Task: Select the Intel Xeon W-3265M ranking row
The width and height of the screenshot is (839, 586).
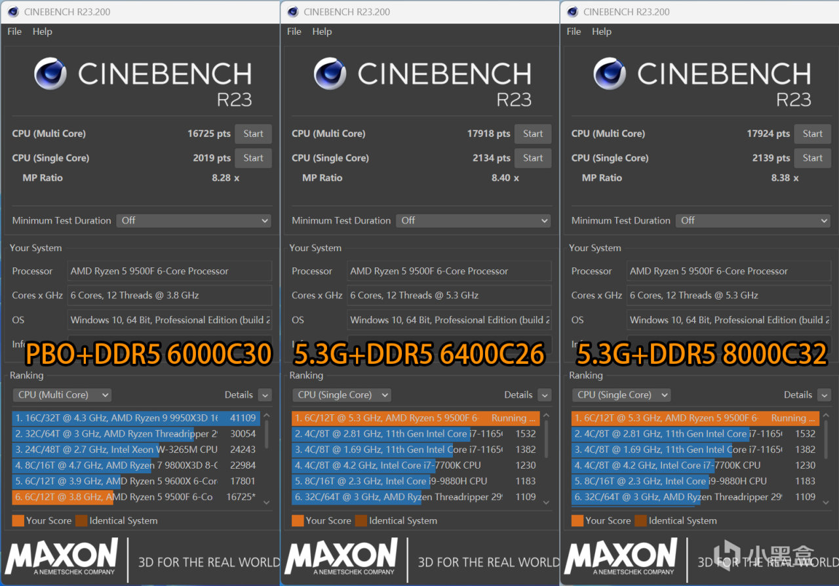Action: click(x=136, y=450)
